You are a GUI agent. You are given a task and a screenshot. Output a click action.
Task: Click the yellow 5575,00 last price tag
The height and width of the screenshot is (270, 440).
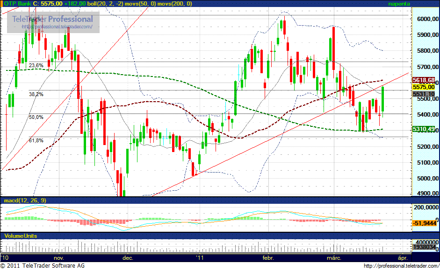click(424, 87)
